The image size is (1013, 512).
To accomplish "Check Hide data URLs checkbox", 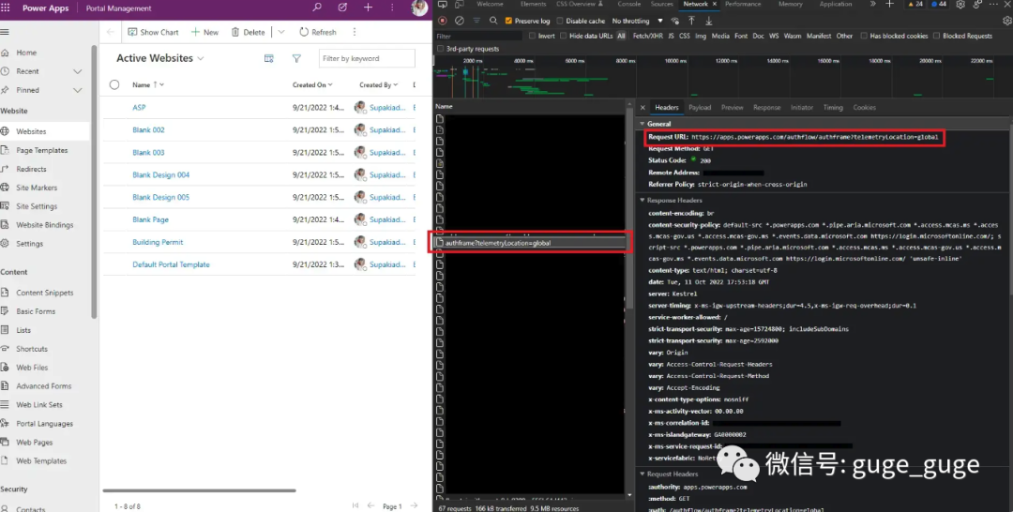I will 564,37.
